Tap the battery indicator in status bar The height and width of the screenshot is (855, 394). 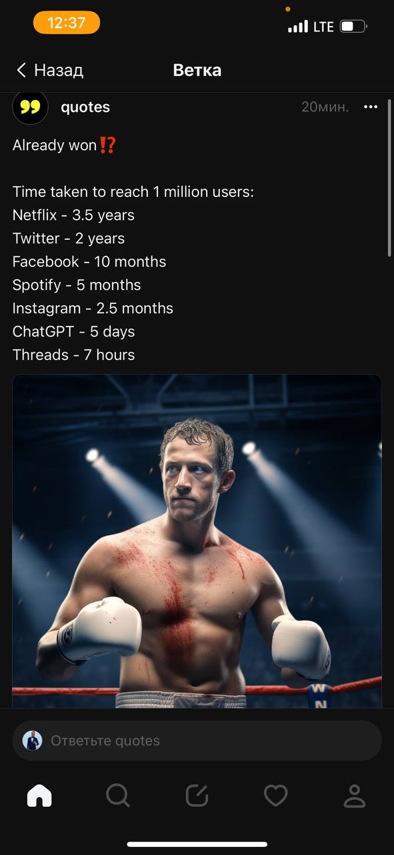pos(353,27)
